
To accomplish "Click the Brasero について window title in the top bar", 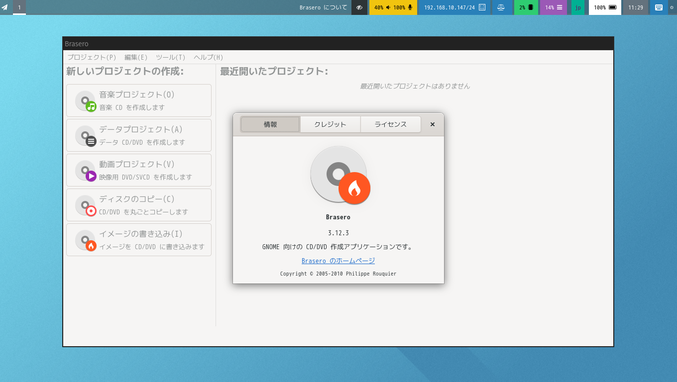I will [x=324, y=7].
